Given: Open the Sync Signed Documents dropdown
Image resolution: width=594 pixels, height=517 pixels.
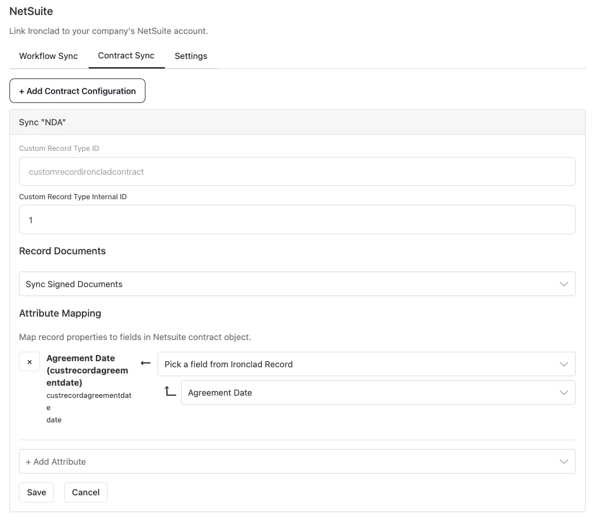Looking at the screenshot, I should click(298, 284).
